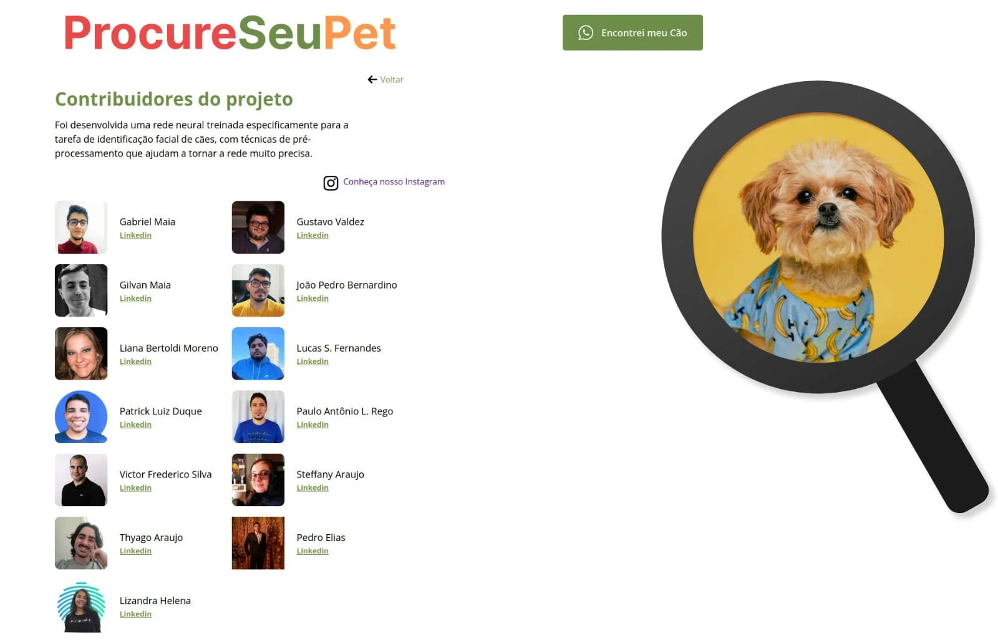The height and width of the screenshot is (642, 998).
Task: Open Pedro Elias's Linkedin link
Action: point(312,551)
